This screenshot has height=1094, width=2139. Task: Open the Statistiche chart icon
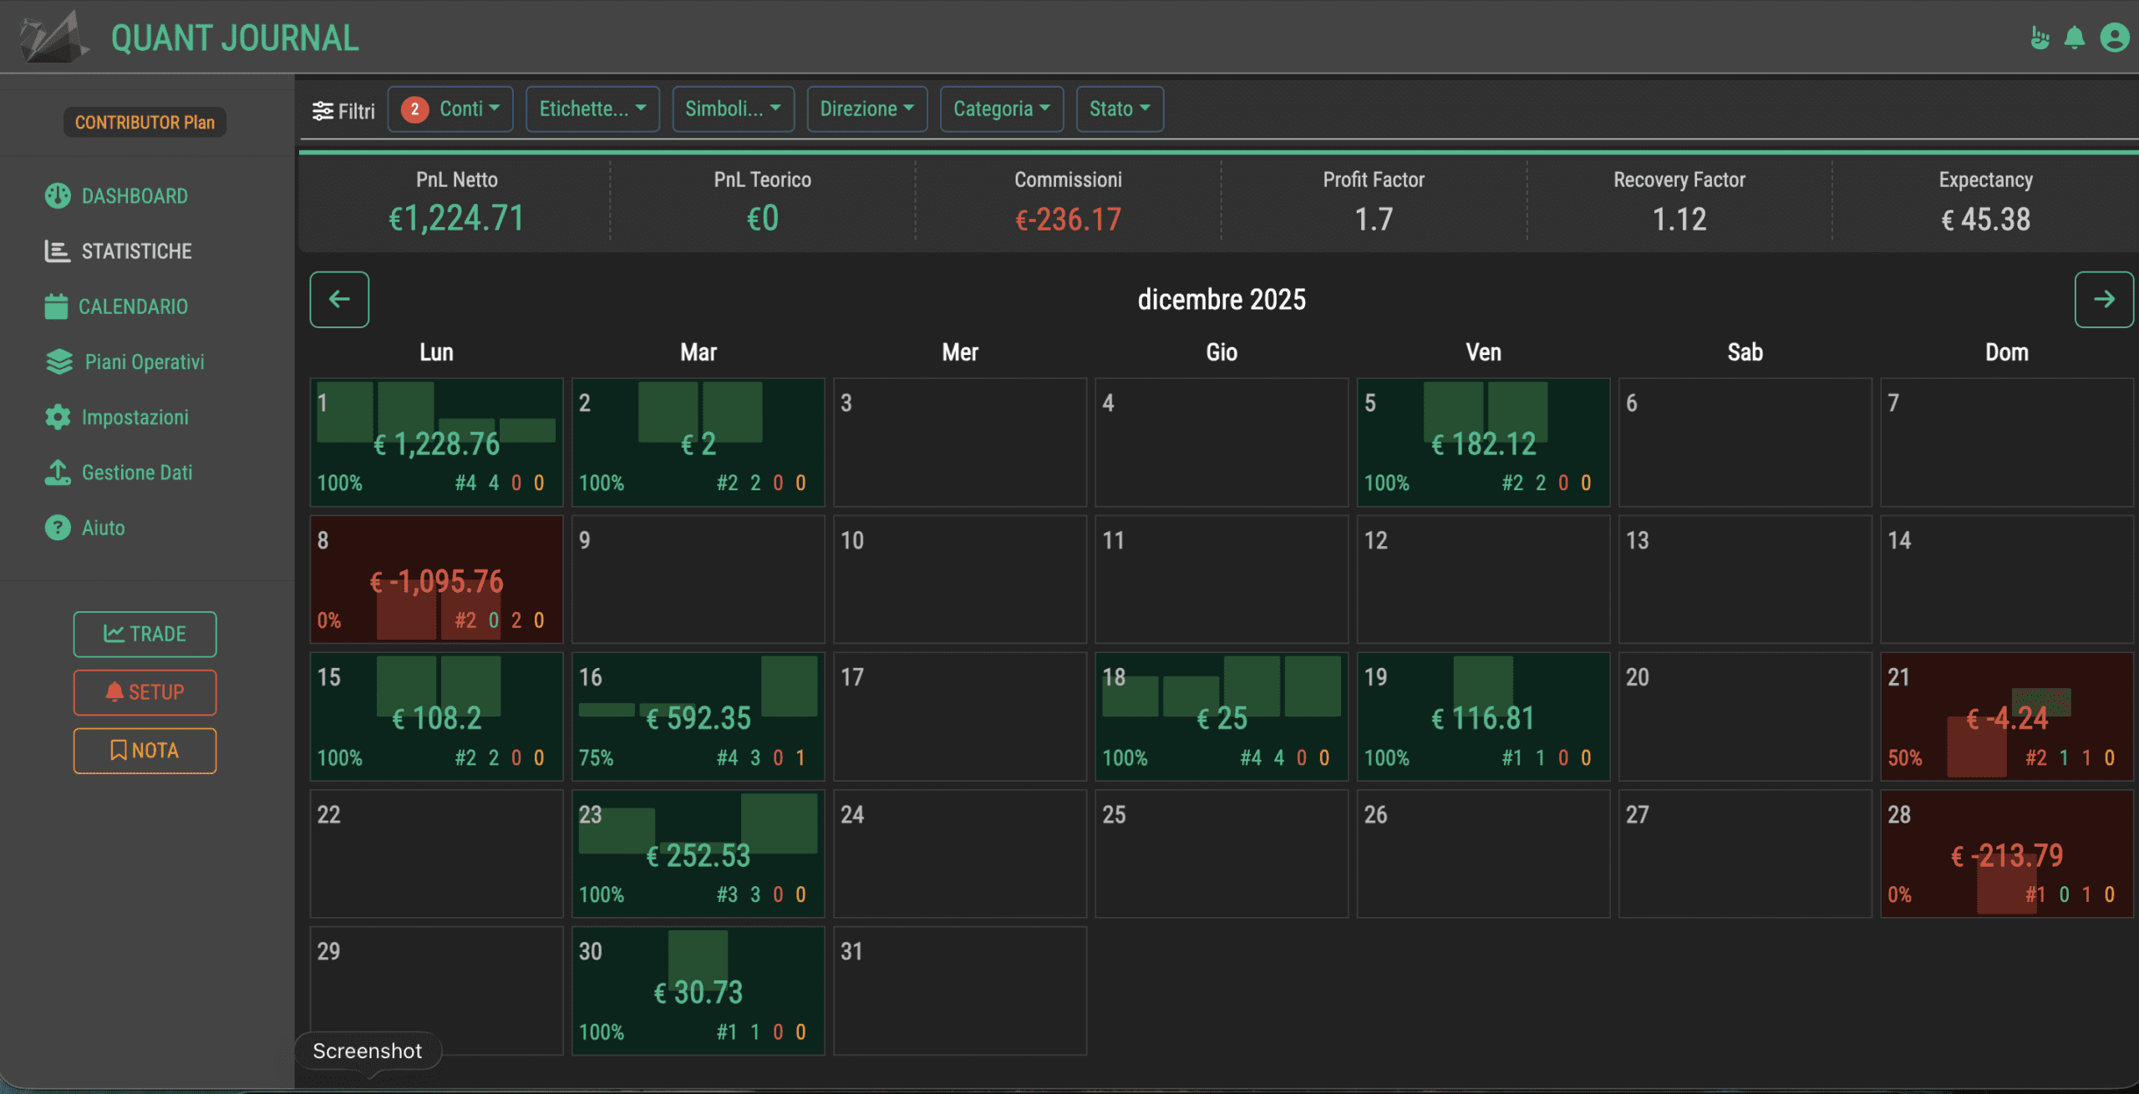tap(57, 251)
